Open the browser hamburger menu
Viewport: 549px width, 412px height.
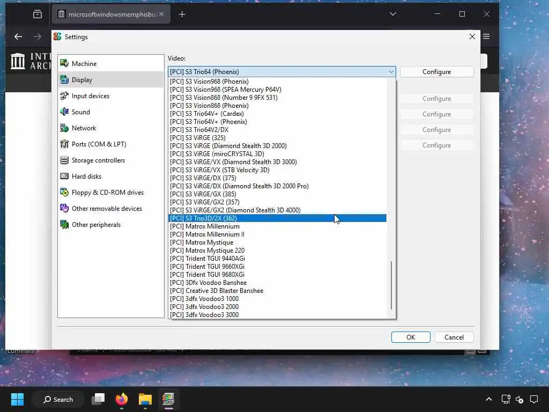click(486, 36)
